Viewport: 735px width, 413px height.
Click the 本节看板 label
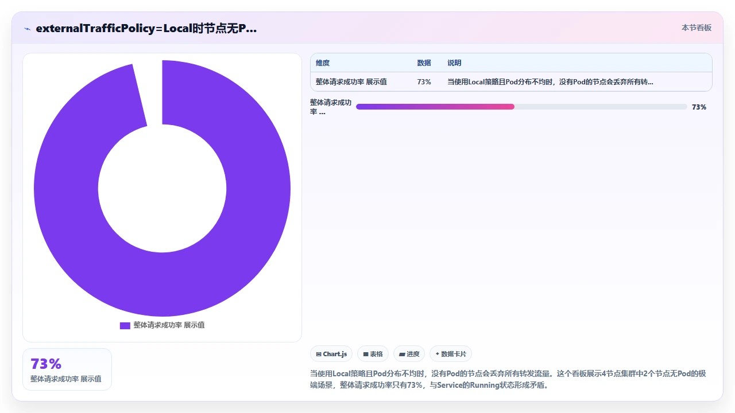coord(696,28)
